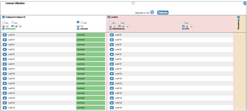Check the Not checkbox in Licensed column

coord(82,23)
